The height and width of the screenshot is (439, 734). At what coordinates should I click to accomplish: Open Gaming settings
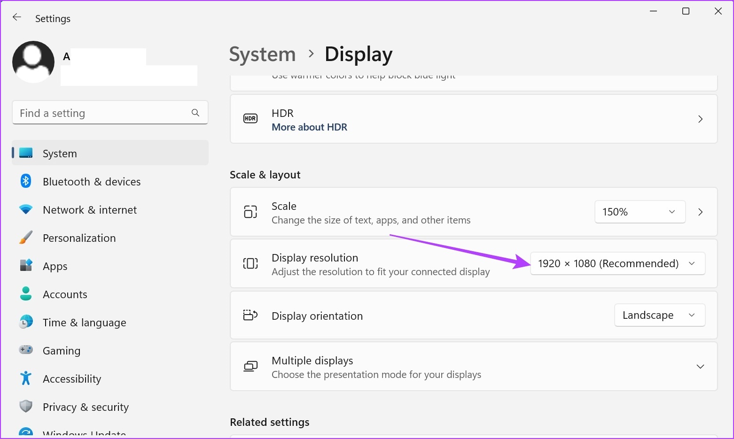tap(110, 350)
